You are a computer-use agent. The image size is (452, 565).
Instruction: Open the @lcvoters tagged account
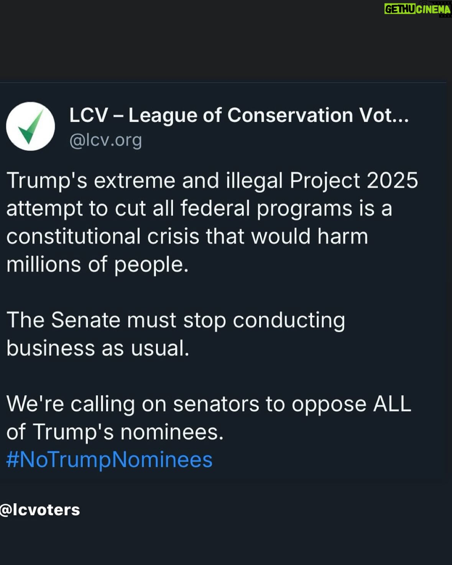[40, 510]
